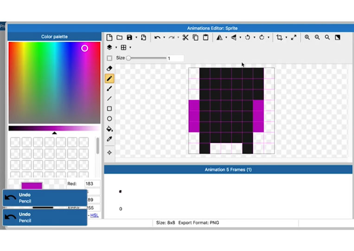Click Export Format: PNG status text
This screenshot has height=251, width=354.
coord(199,223)
